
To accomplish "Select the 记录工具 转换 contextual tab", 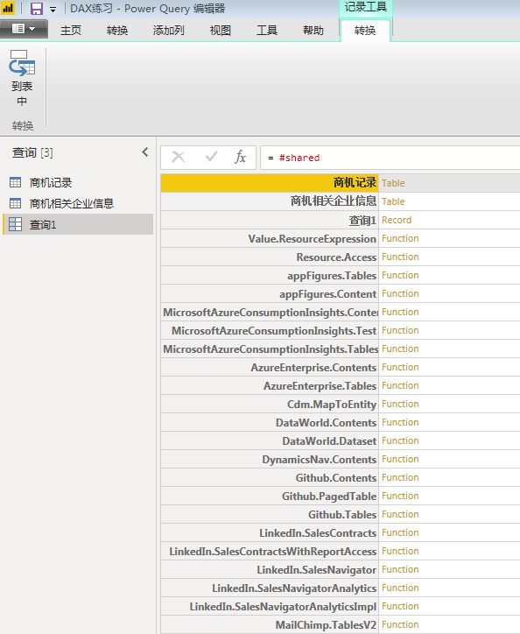I will [x=365, y=31].
